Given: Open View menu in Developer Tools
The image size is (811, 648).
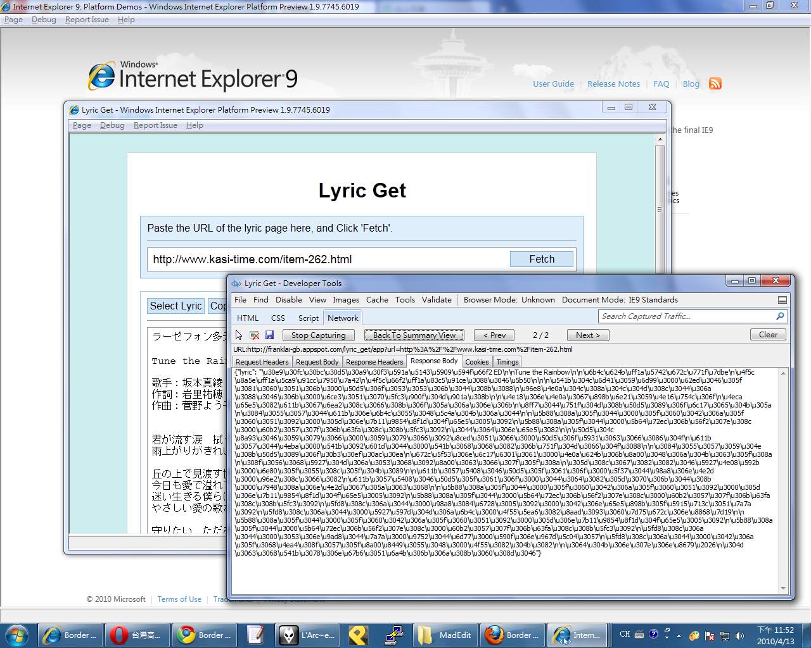Looking at the screenshot, I should pos(317,300).
